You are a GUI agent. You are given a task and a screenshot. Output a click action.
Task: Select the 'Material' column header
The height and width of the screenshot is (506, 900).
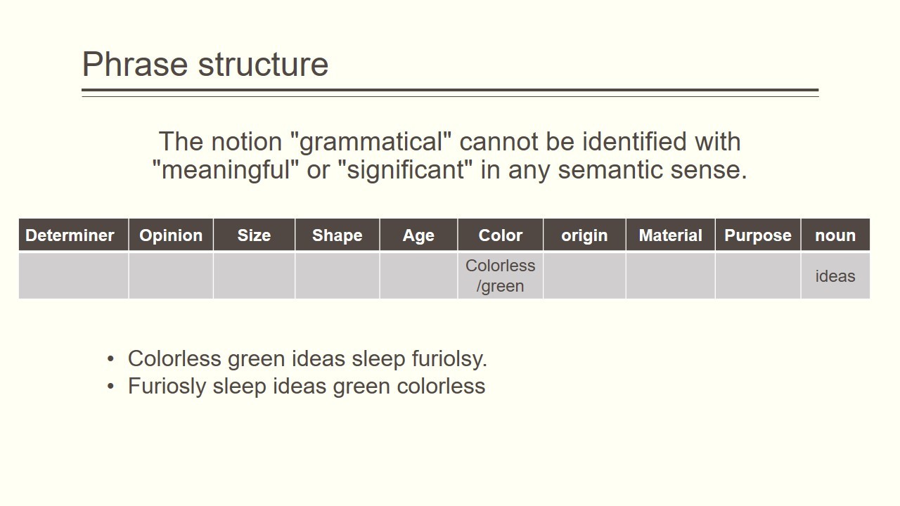point(670,235)
